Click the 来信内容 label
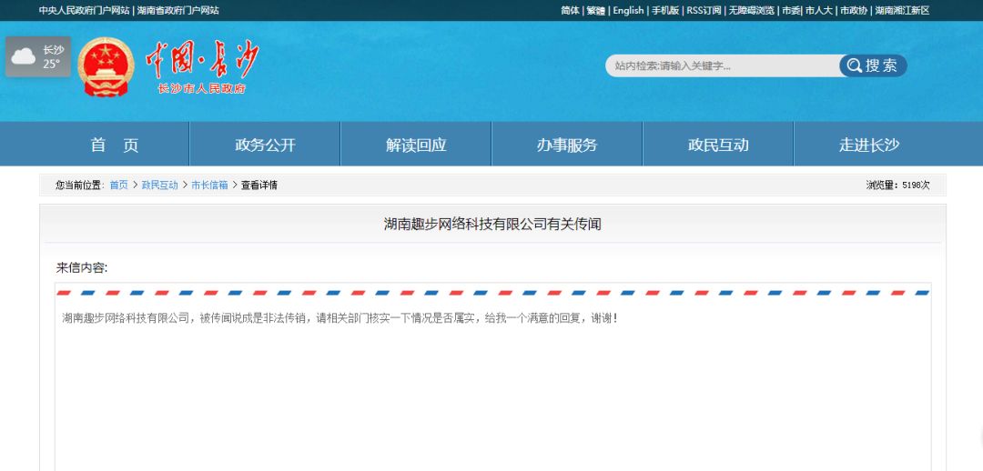This screenshot has height=471, width=983. click(82, 268)
